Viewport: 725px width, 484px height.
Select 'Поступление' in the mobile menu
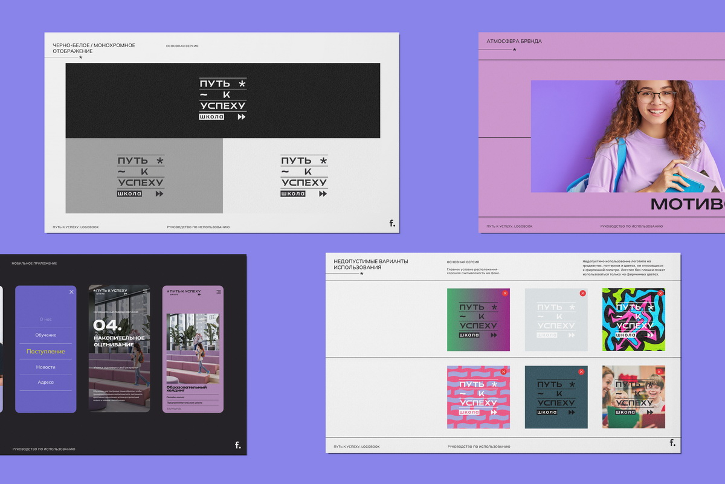[x=45, y=351]
